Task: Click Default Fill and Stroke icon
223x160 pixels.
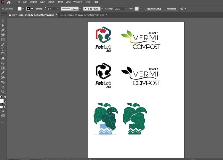Action: pyautogui.click(x=1, y=97)
